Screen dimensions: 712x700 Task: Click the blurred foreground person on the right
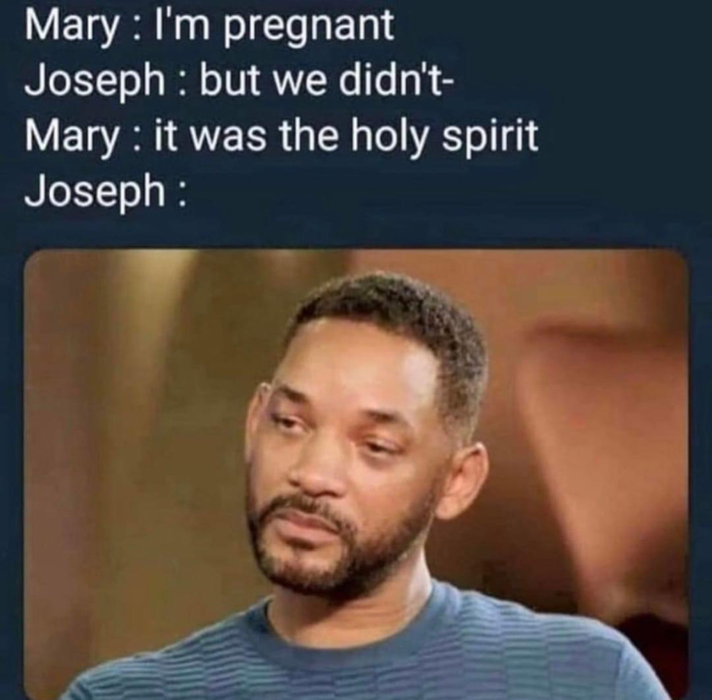[604, 454]
